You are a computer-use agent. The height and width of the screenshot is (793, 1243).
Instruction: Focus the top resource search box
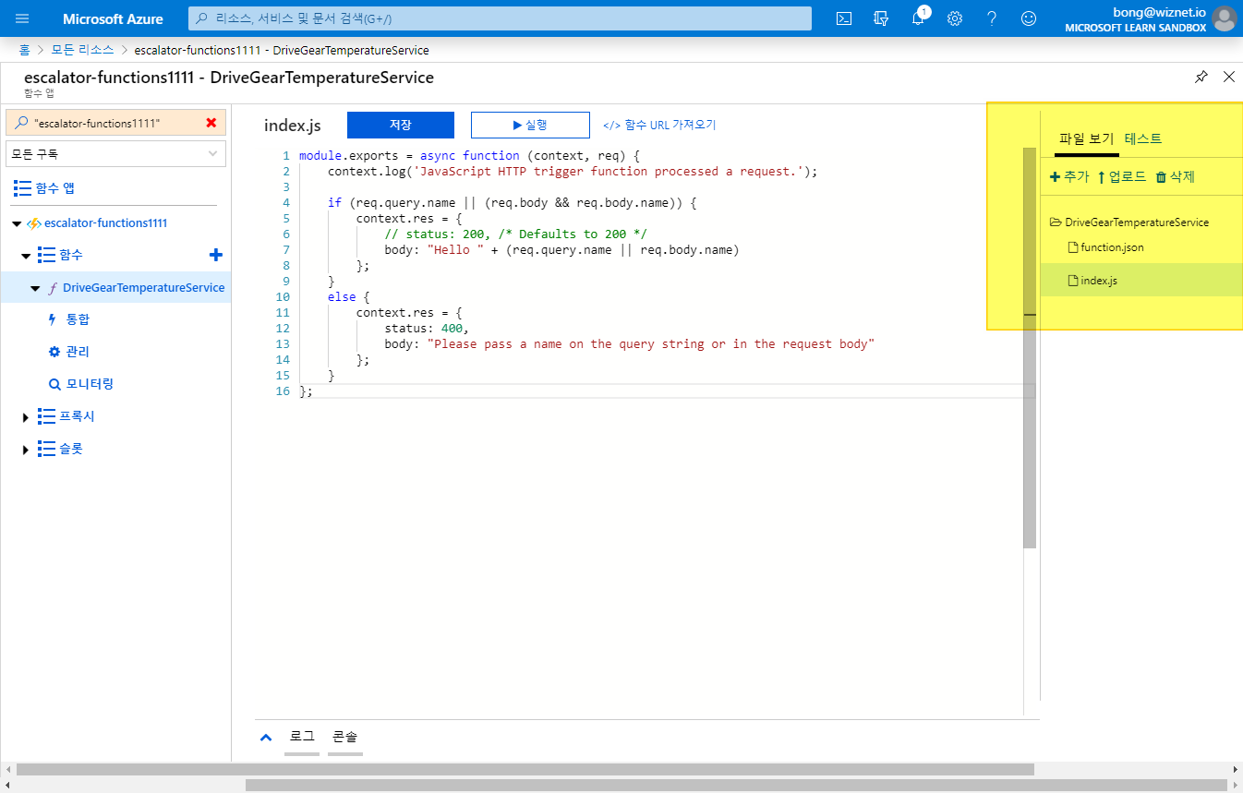click(x=500, y=18)
